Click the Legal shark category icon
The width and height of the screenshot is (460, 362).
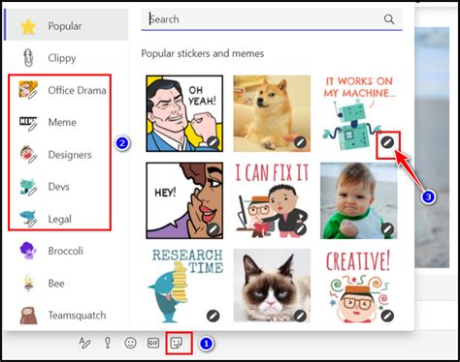click(x=28, y=219)
